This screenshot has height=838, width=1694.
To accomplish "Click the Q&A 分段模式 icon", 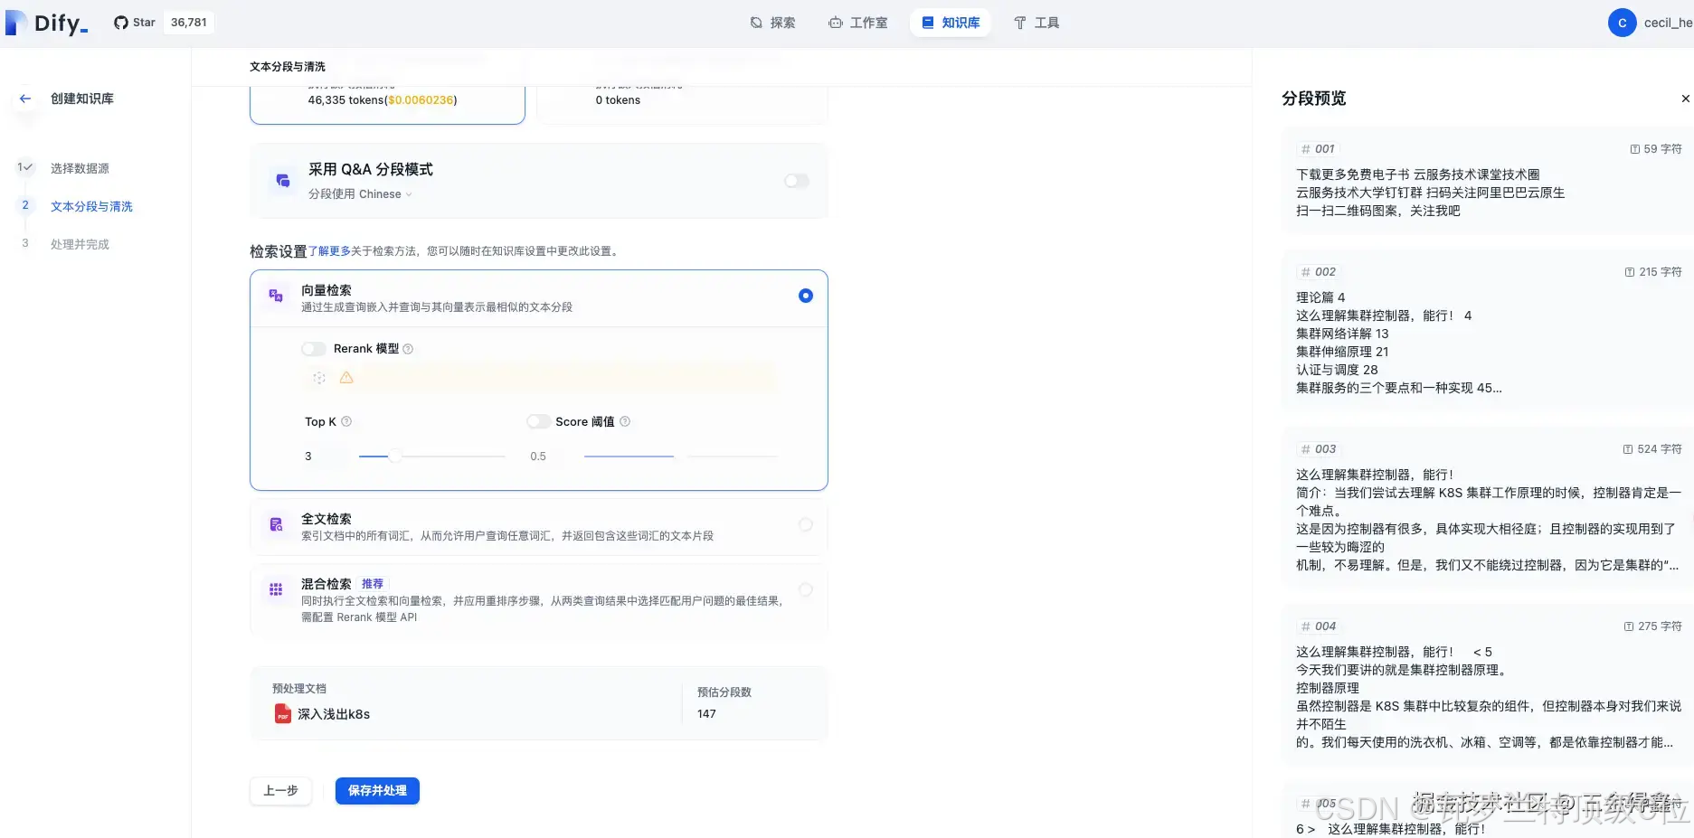I will coord(283,181).
